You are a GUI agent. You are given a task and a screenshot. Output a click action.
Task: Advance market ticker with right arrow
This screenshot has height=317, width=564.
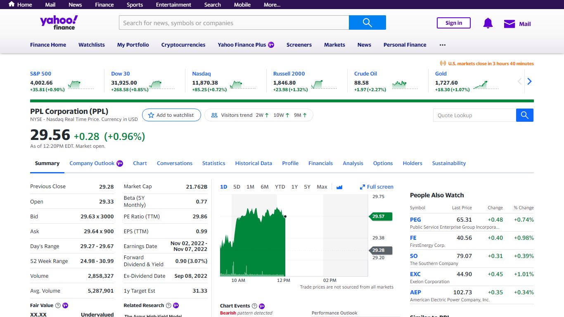click(529, 81)
